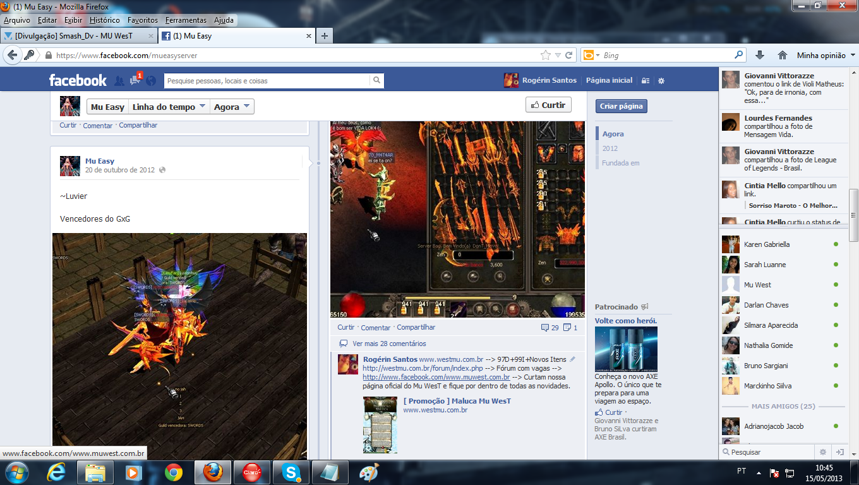
Task: Click the Facebook logo
Action: pos(78,80)
